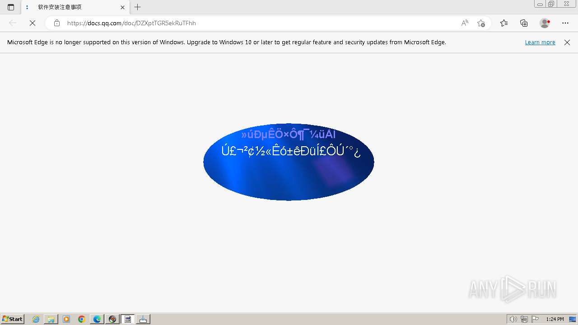The image size is (578, 325).
Task: Restore down the Edge window
Action: click(x=552, y=4)
